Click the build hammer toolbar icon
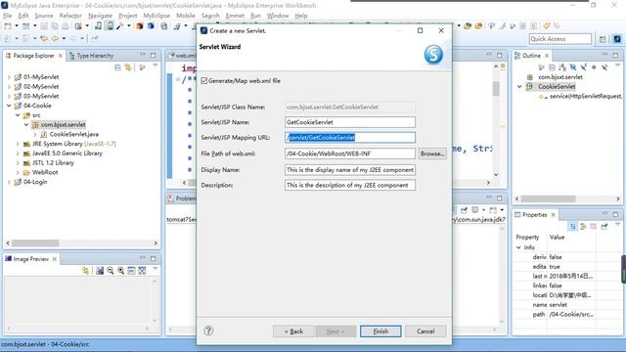The height and width of the screenshot is (352, 626). click(x=119, y=26)
